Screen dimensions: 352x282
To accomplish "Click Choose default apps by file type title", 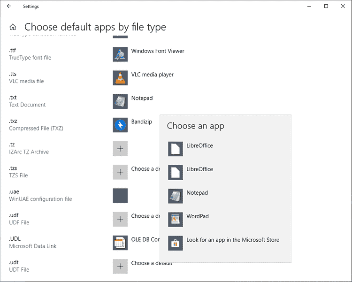I will (95, 27).
